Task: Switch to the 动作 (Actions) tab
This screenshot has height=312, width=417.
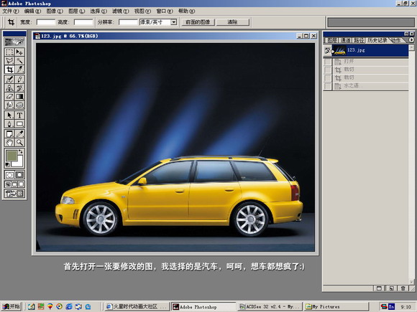Action: click(x=396, y=40)
